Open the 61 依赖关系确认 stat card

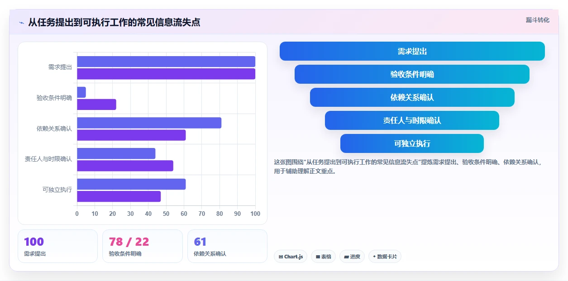[227, 246]
